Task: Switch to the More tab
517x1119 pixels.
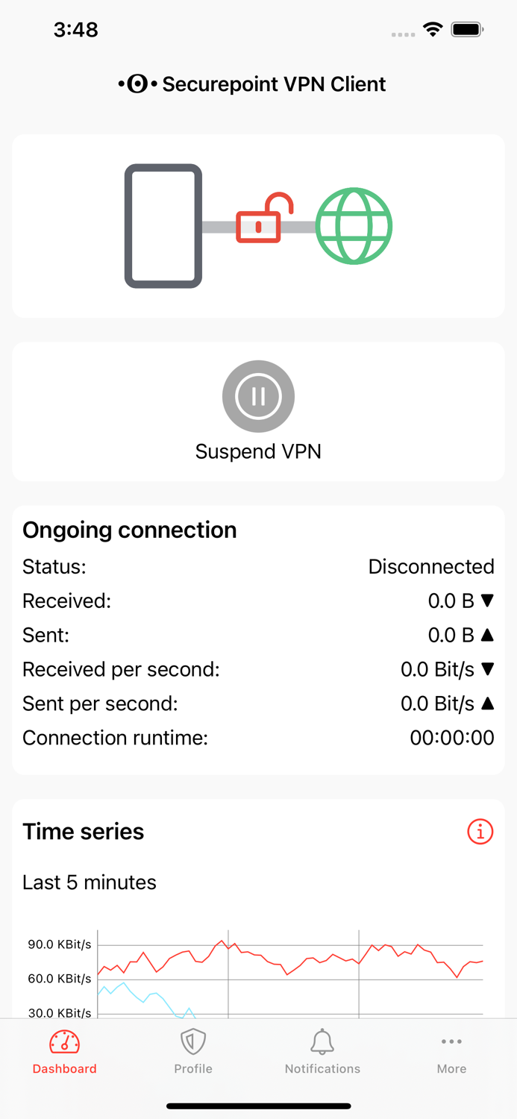Action: point(451,1052)
